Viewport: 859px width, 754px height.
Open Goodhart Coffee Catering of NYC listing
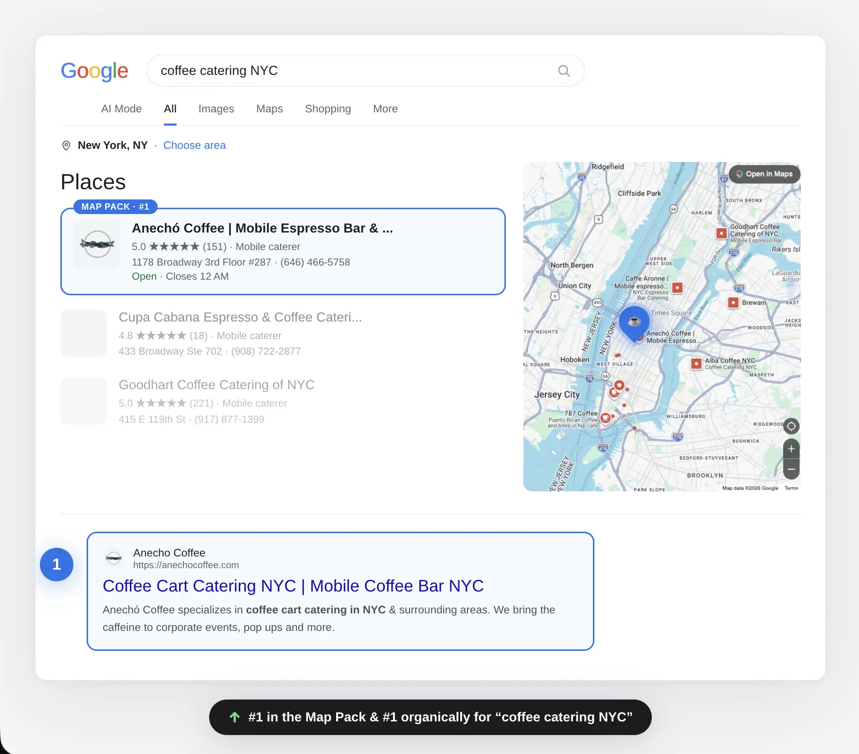pyautogui.click(x=216, y=385)
